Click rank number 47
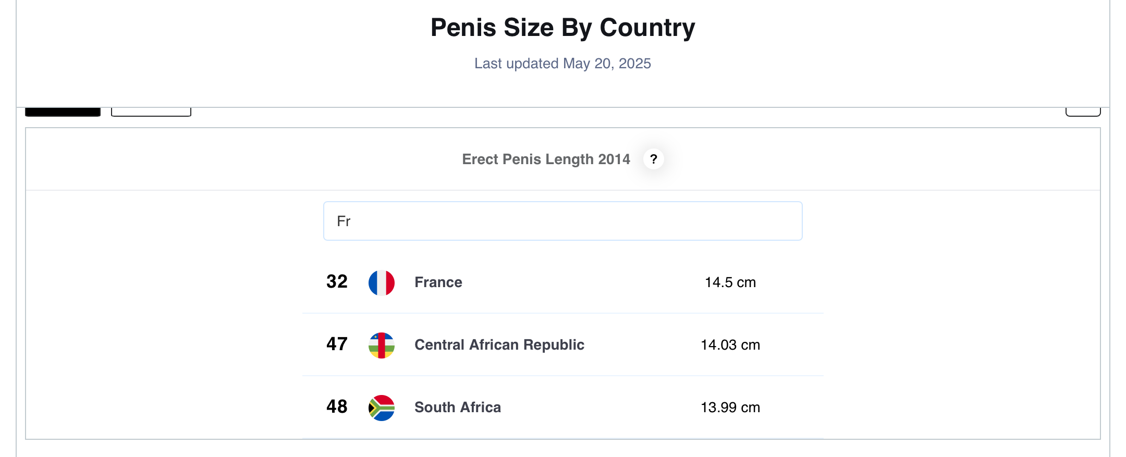Viewport: 1126px width, 457px height. (337, 344)
